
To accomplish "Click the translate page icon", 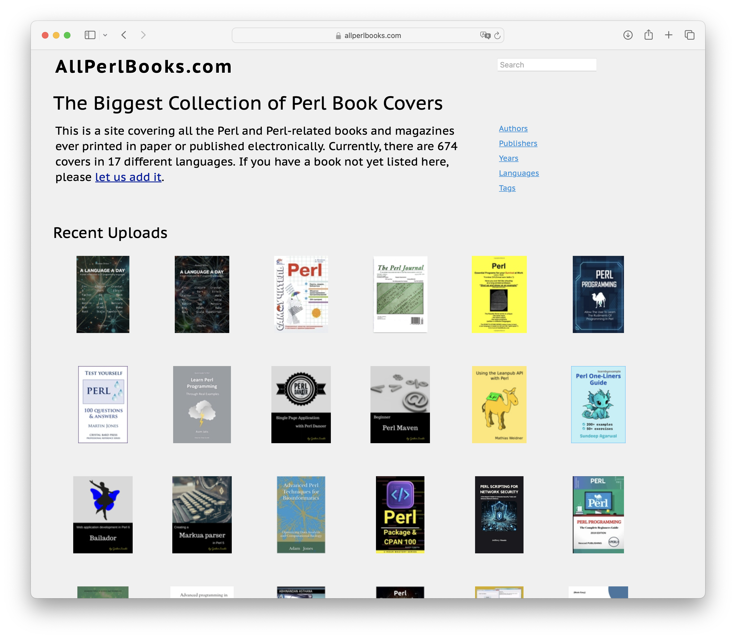I will coord(485,35).
